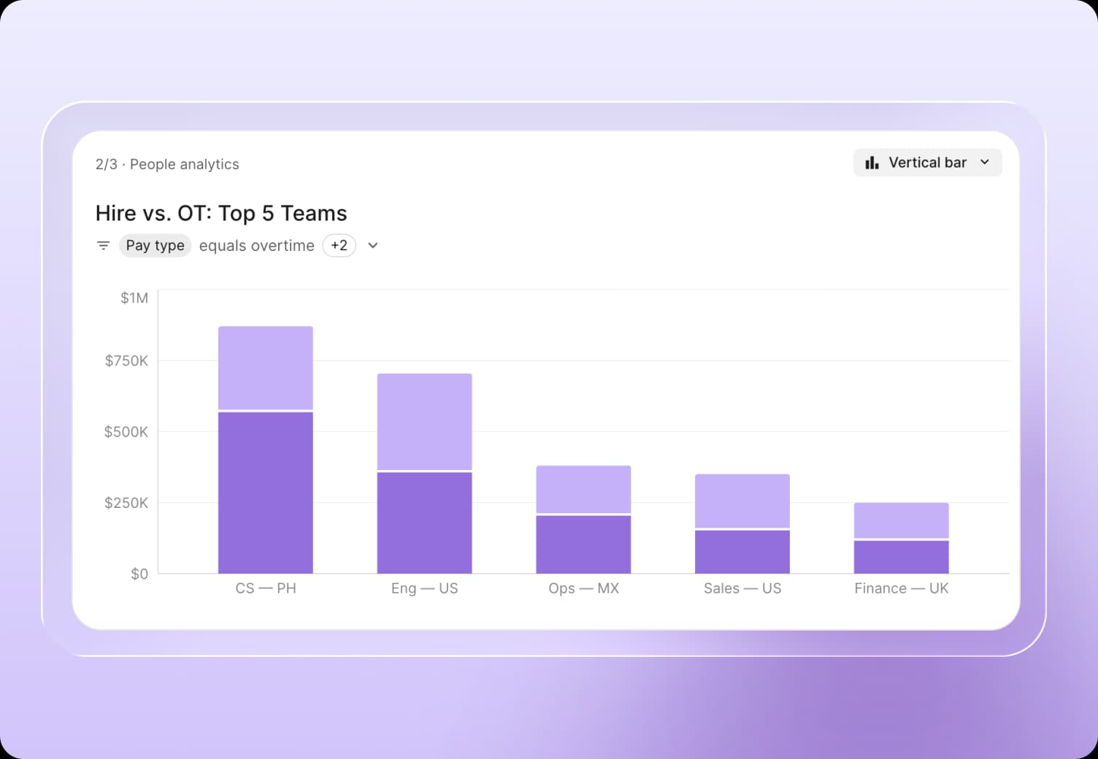Select the dark lower segment of Eng — US bar
Screen dimensions: 1098x759
tap(425, 523)
